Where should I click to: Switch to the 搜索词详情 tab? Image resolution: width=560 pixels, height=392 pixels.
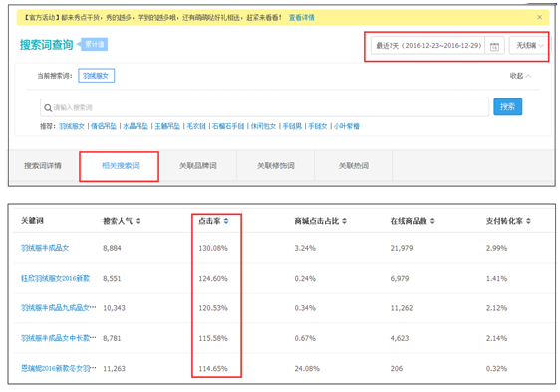click(43, 166)
